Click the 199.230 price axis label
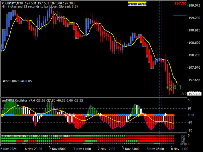Screen dimensions: 203x152 point(194,18)
